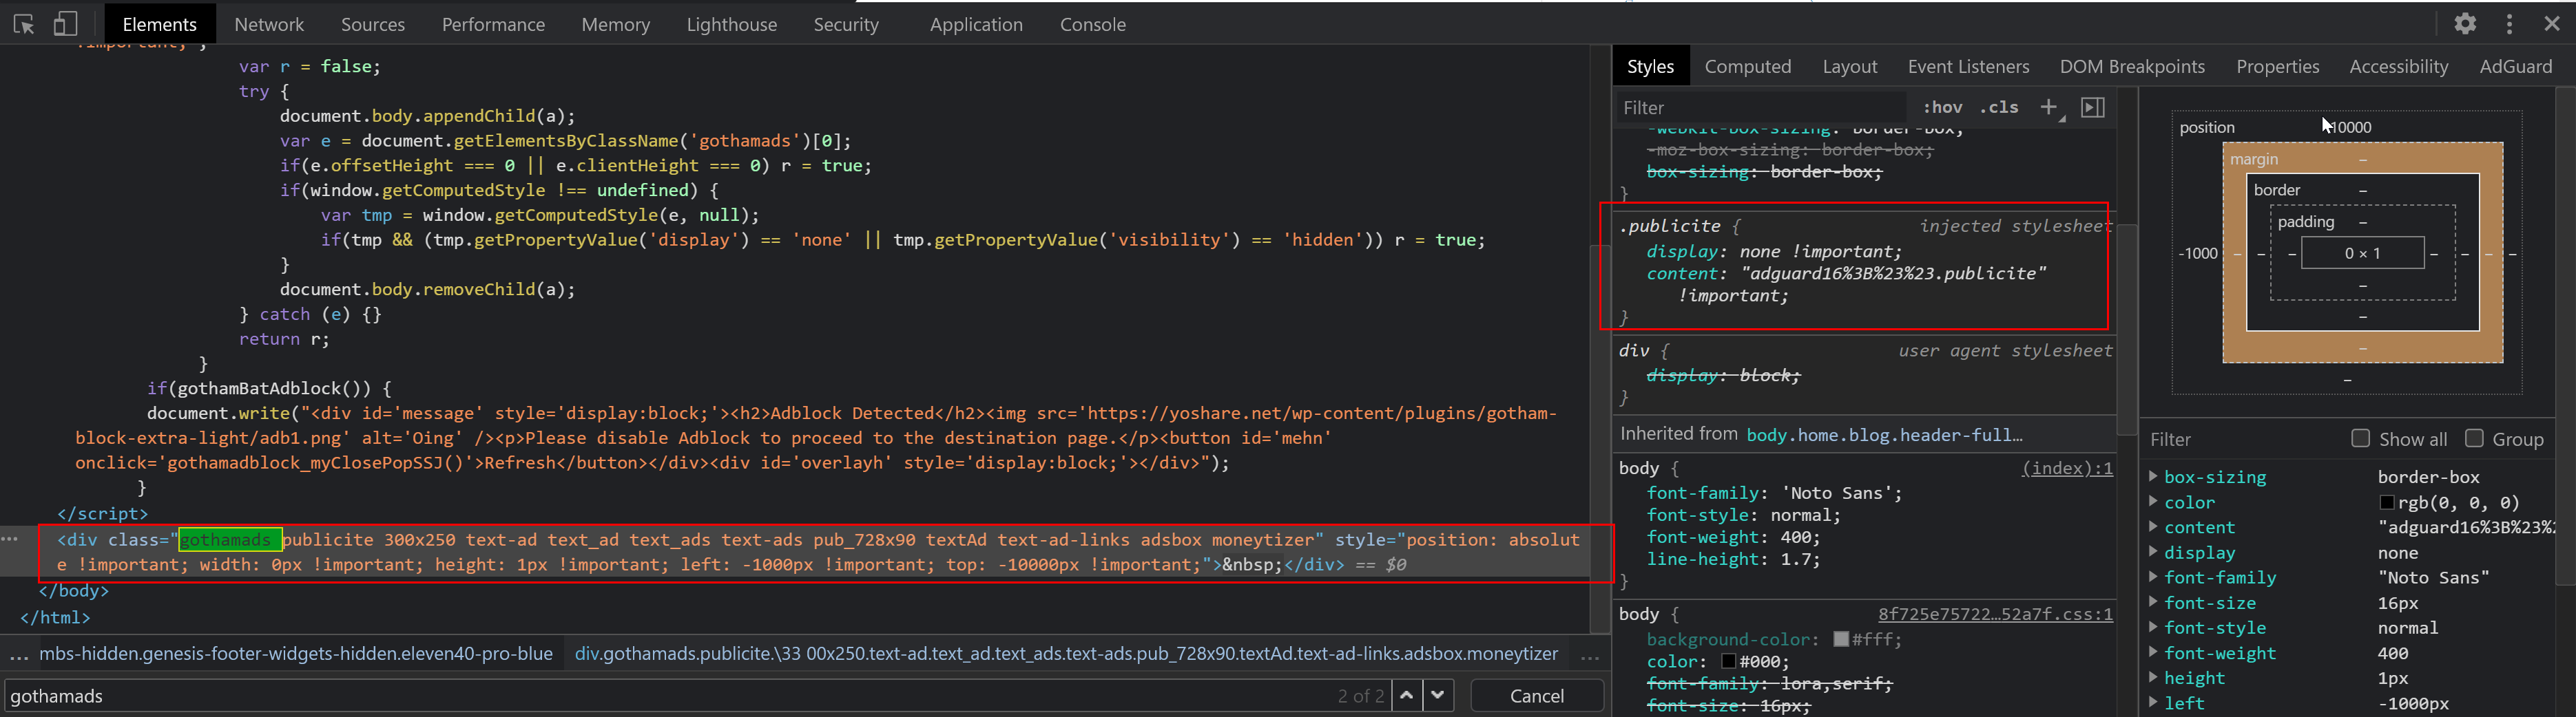This screenshot has height=717, width=2576.
Task: Enable the Show all checkbox
Action: [x=2361, y=438]
